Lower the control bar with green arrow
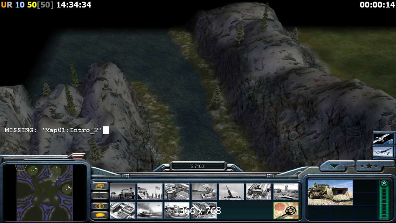The image size is (396, 223). [334, 166]
